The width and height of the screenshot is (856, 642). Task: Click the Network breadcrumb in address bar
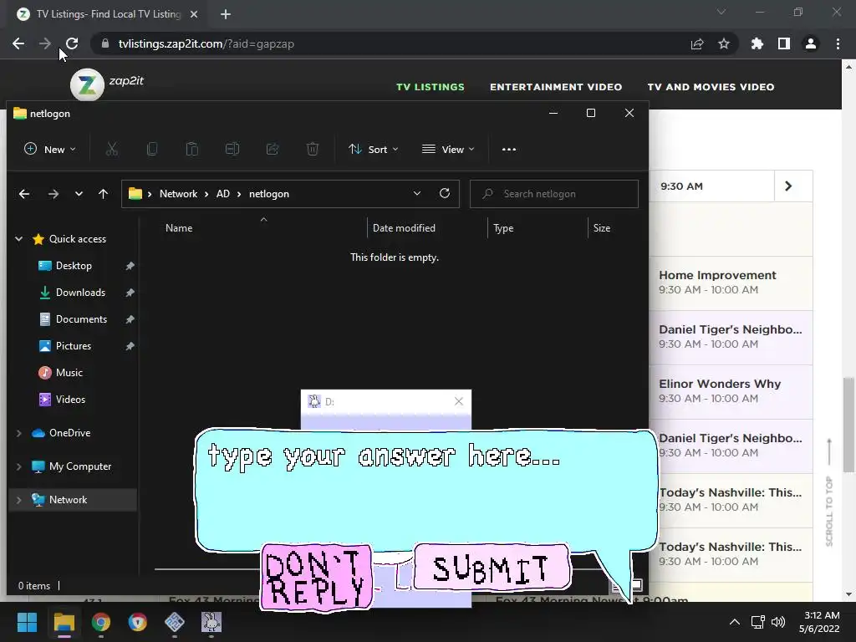pyautogui.click(x=179, y=194)
